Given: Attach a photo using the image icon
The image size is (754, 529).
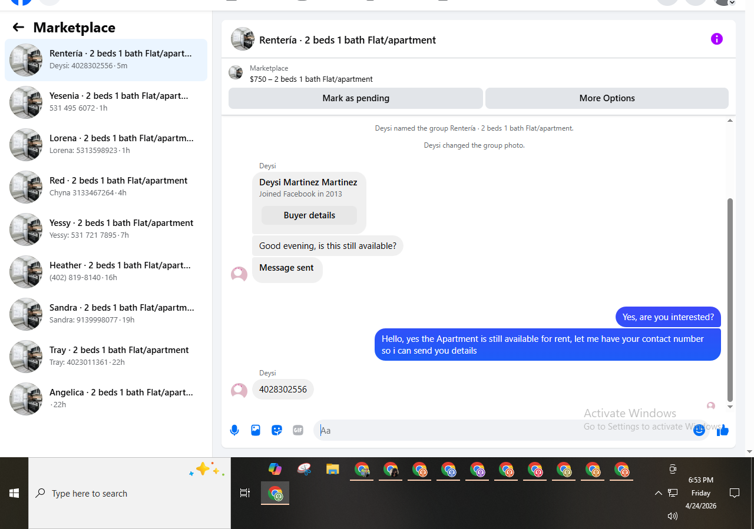Looking at the screenshot, I should pyautogui.click(x=256, y=430).
